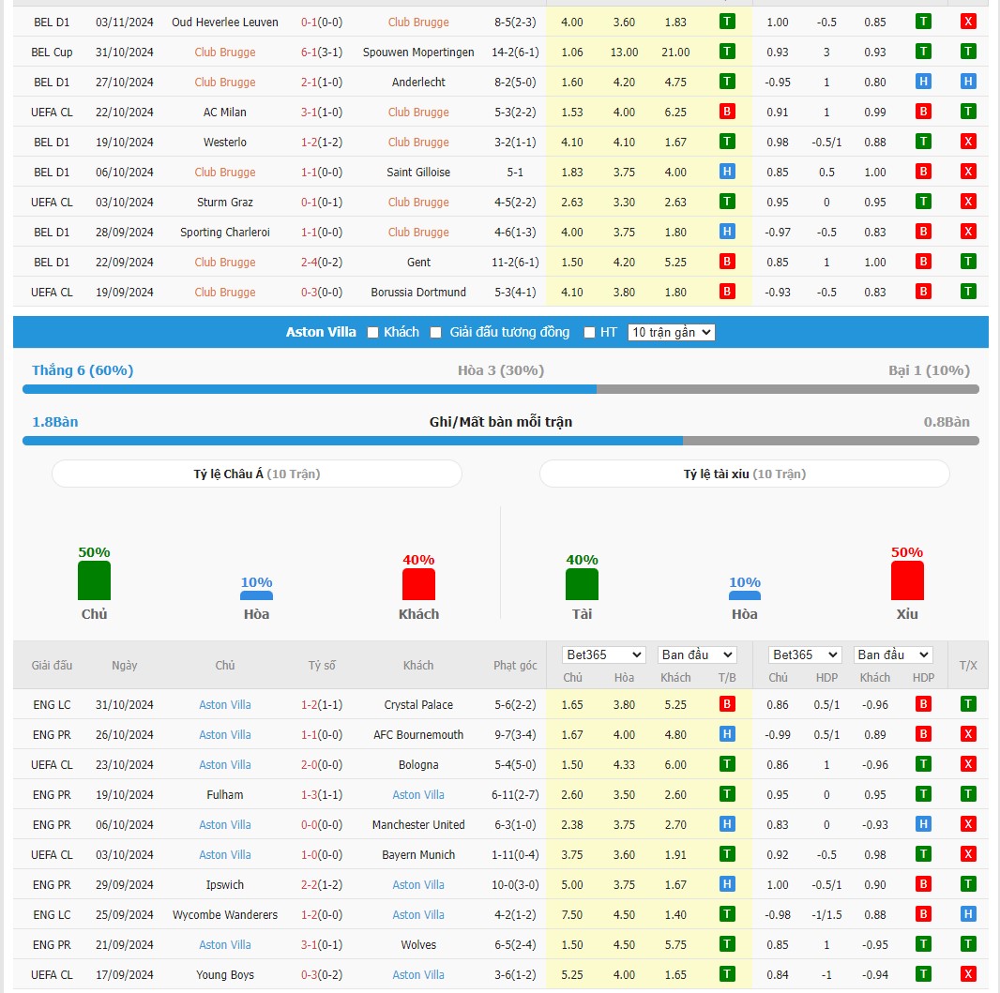Click the Tỷ số column header
Image resolution: width=1000 pixels, height=993 pixels.
click(x=322, y=666)
